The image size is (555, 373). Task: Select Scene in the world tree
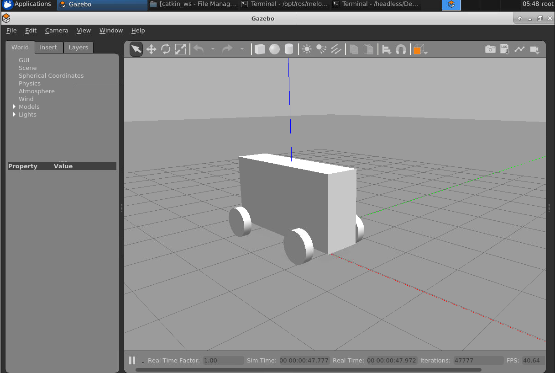pos(27,68)
